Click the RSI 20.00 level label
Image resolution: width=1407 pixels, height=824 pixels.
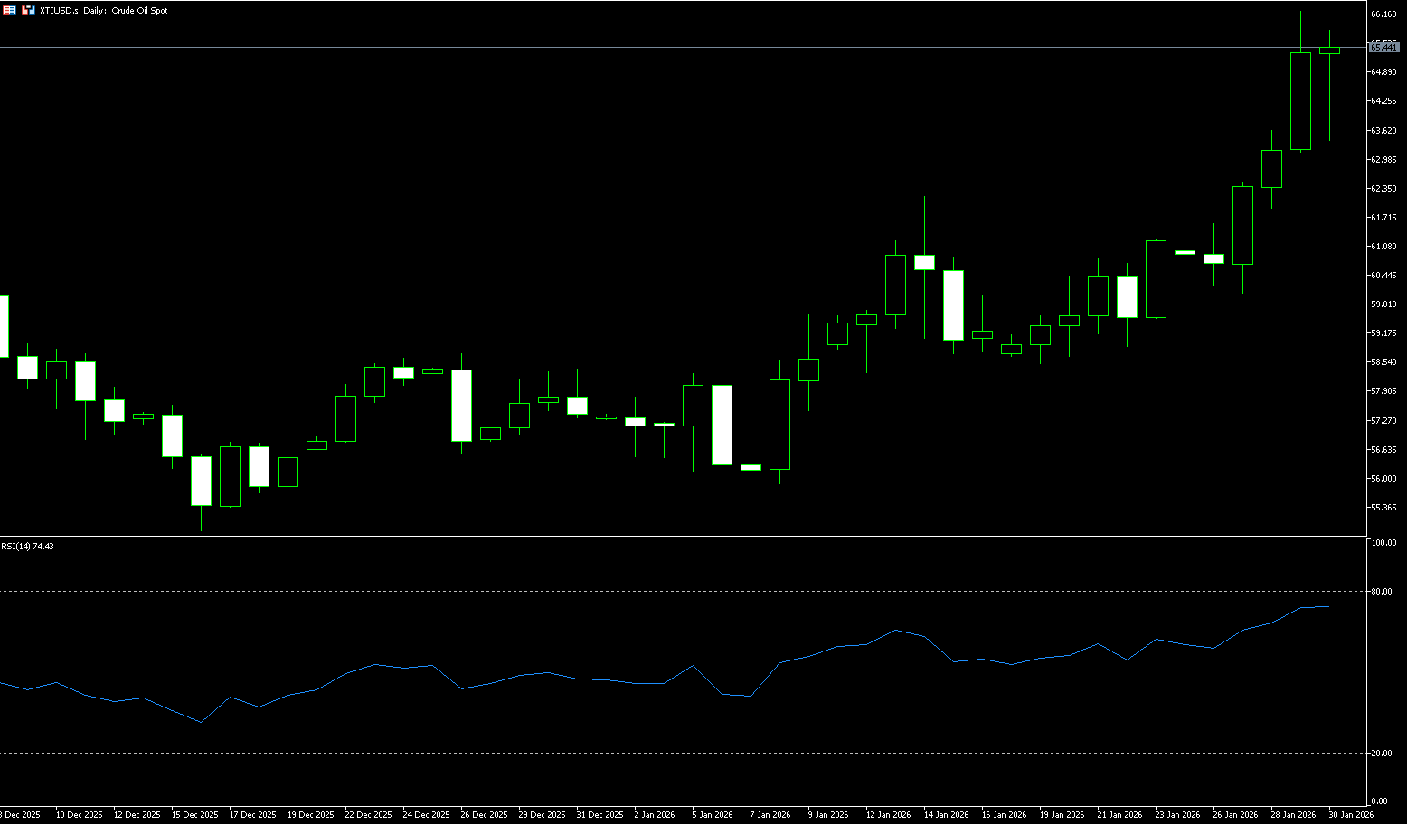[x=1382, y=754]
